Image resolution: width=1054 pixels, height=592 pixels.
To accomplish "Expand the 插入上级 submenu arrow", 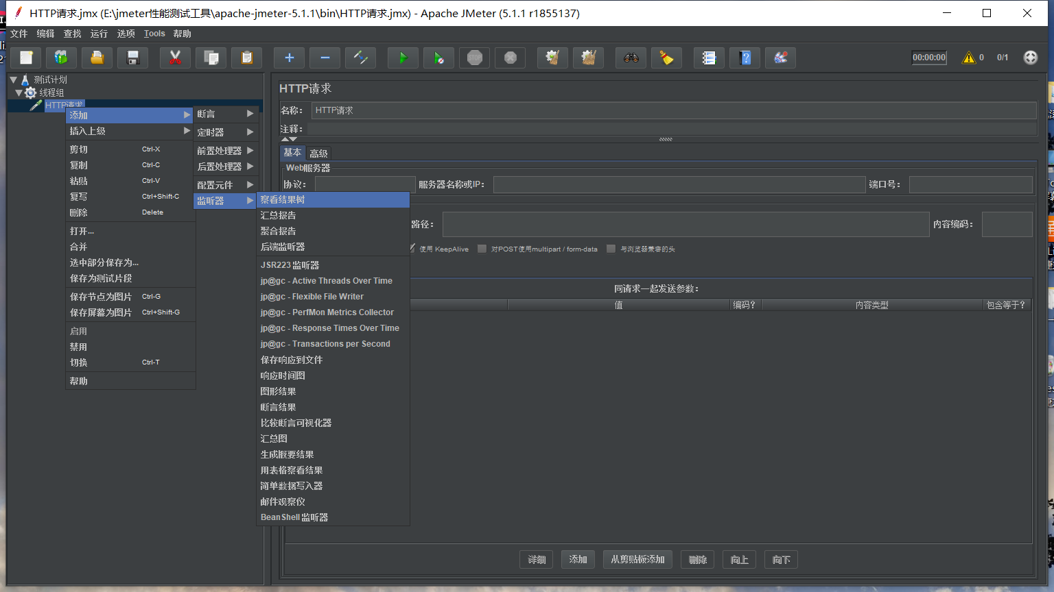I will coord(187,131).
